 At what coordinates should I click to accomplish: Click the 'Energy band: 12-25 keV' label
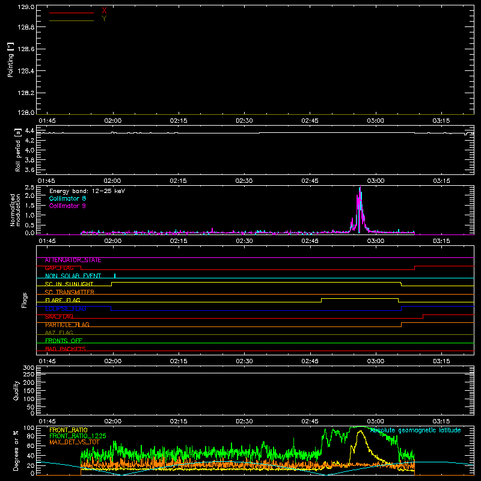(x=87, y=191)
